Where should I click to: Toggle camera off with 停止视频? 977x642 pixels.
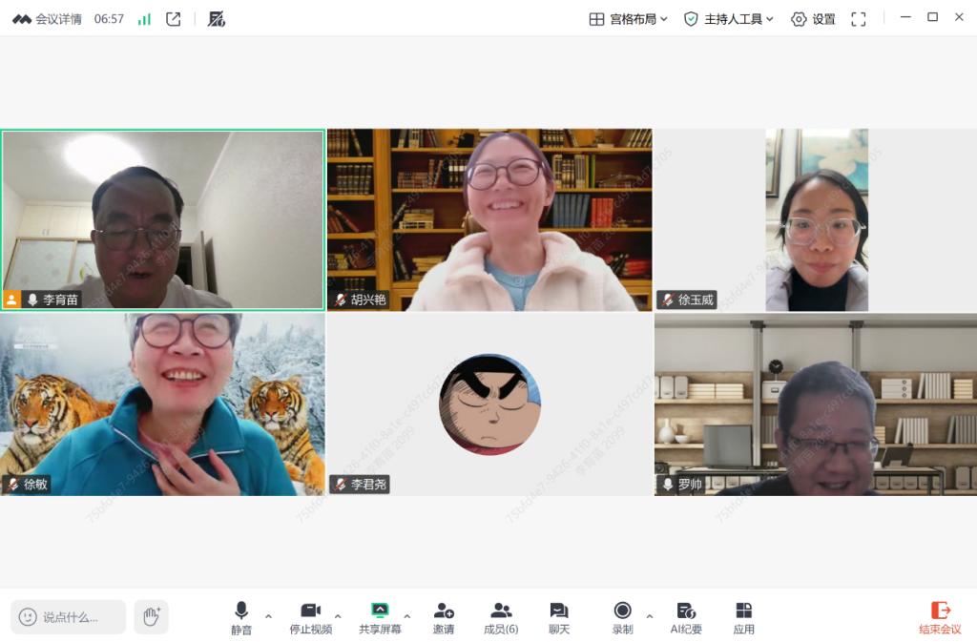click(x=310, y=617)
